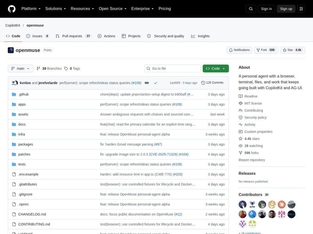
Task: Open the Security policy link
Action: (x=253, y=117)
